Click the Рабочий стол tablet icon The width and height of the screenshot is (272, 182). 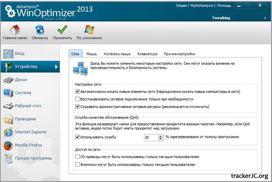(x=8, y=106)
